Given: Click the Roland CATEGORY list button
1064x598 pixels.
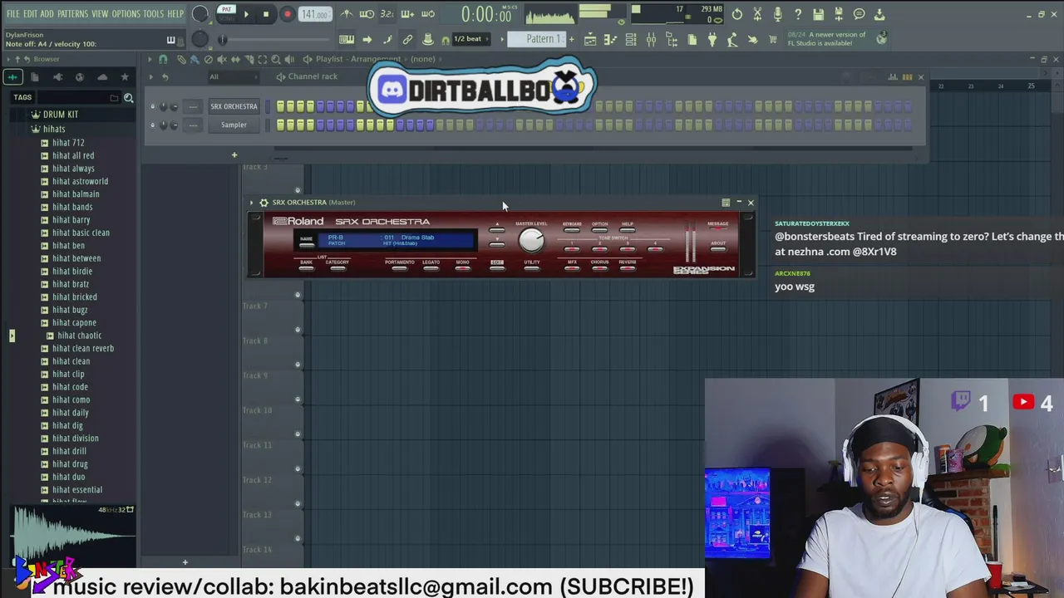Looking at the screenshot, I should click(x=337, y=268).
